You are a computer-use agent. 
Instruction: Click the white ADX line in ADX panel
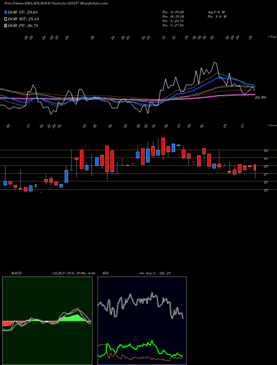(x=140, y=305)
